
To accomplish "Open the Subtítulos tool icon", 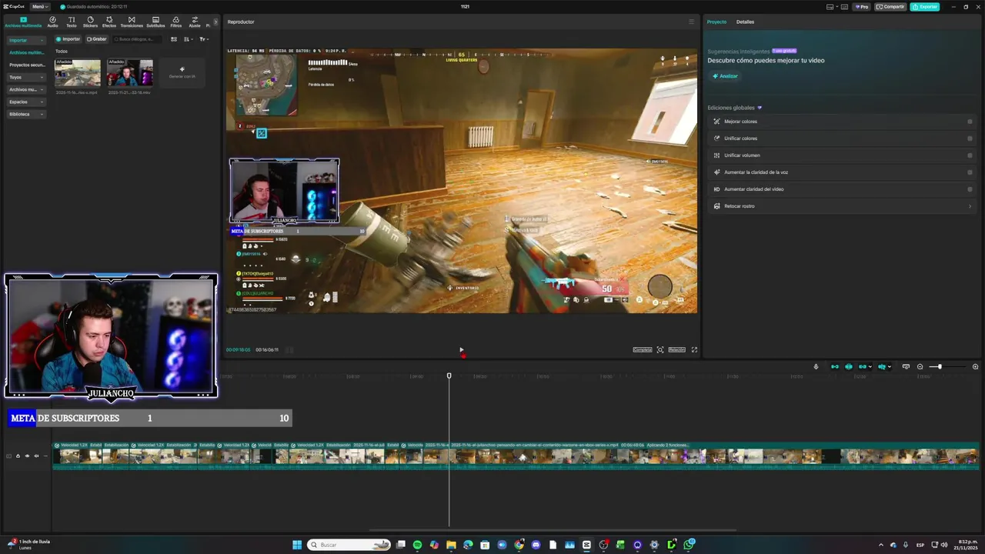I will click(x=155, y=22).
